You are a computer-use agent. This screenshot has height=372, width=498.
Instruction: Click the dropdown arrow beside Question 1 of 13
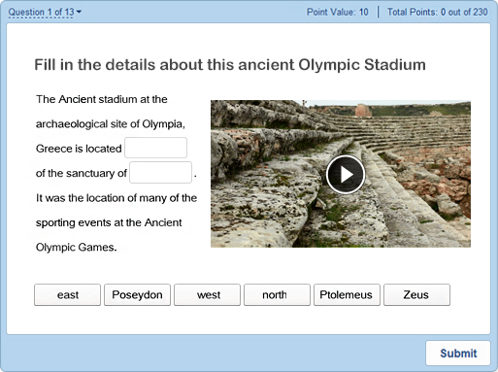point(79,12)
